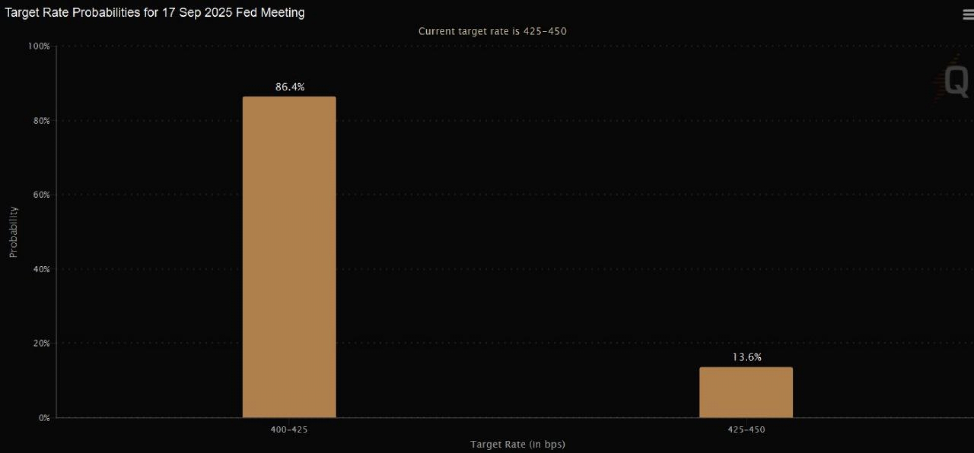The height and width of the screenshot is (453, 974).
Task: Click the 425-450 value in the subtitle
Action: pos(545,31)
